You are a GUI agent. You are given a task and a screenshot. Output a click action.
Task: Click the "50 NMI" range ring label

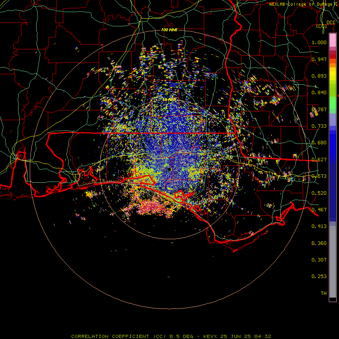169,100
